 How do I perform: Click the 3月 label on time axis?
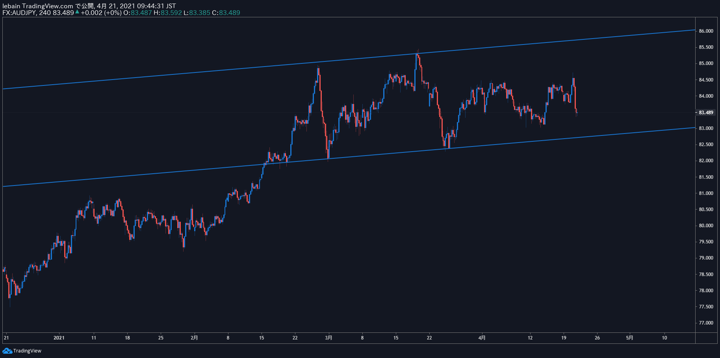coord(328,338)
